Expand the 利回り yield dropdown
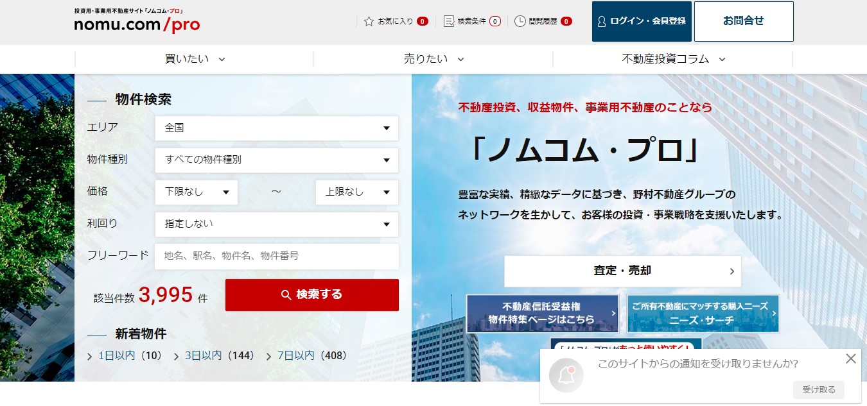 coord(276,224)
